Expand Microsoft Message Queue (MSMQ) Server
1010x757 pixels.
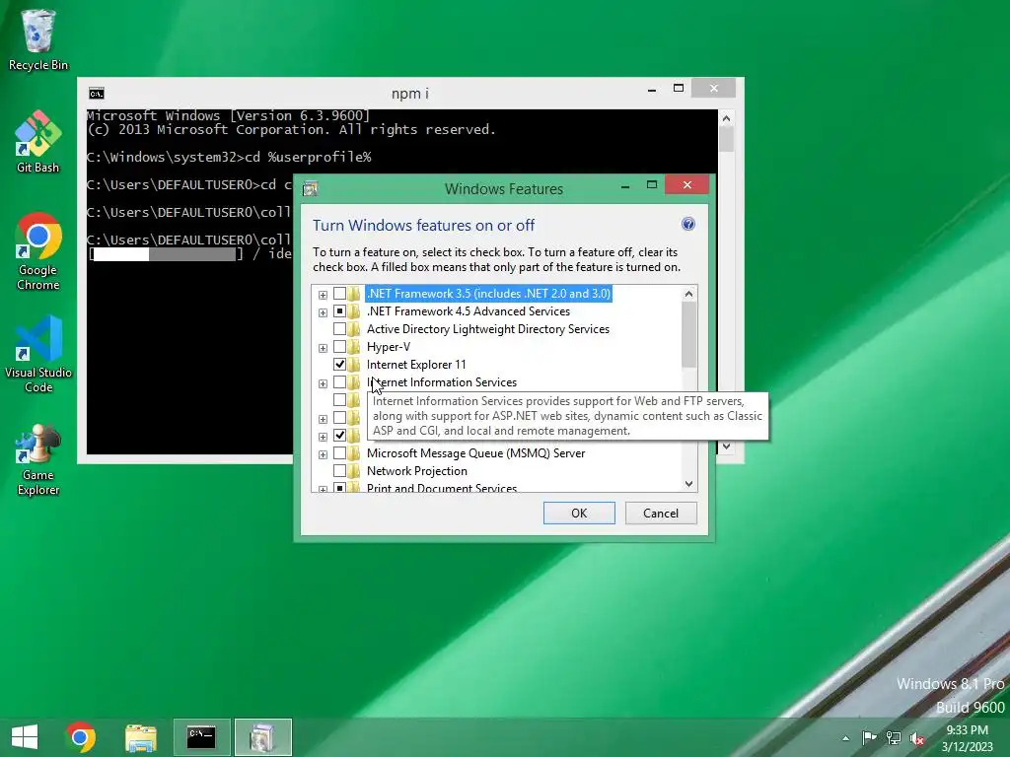pos(323,454)
